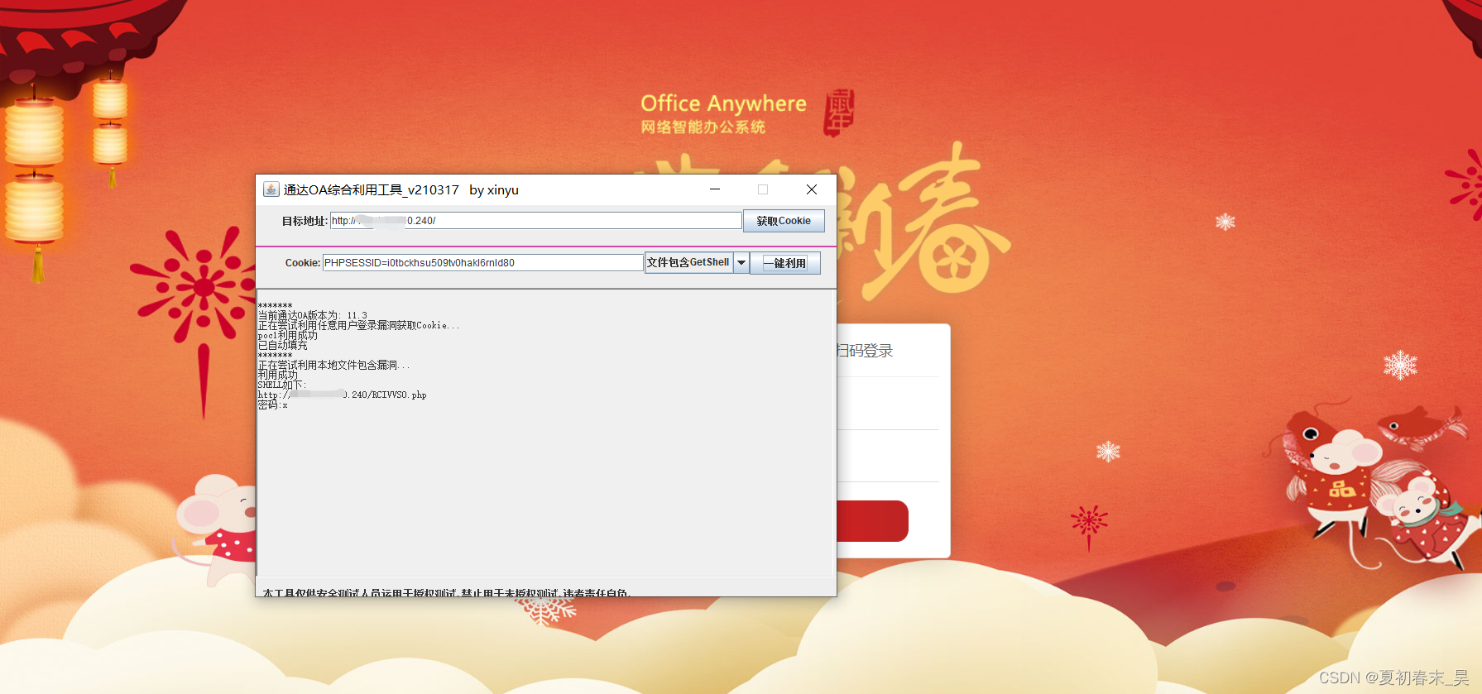The height and width of the screenshot is (694, 1482).
Task: Close the 通达OA综合利用工具 window
Action: 812,189
